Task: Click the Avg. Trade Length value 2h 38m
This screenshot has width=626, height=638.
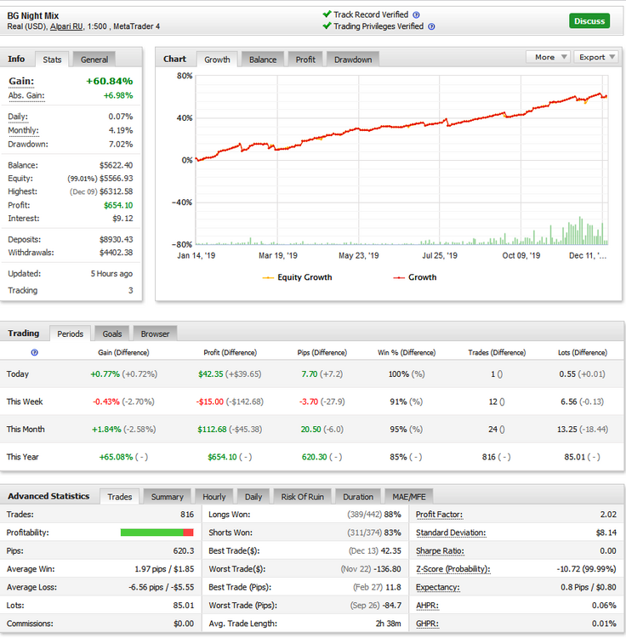Action: 389,624
